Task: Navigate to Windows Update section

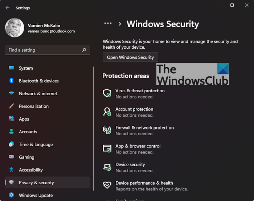Action: tap(36, 195)
